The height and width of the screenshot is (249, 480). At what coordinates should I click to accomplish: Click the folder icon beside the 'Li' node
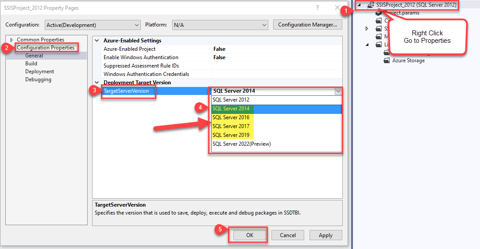pyautogui.click(x=379, y=45)
